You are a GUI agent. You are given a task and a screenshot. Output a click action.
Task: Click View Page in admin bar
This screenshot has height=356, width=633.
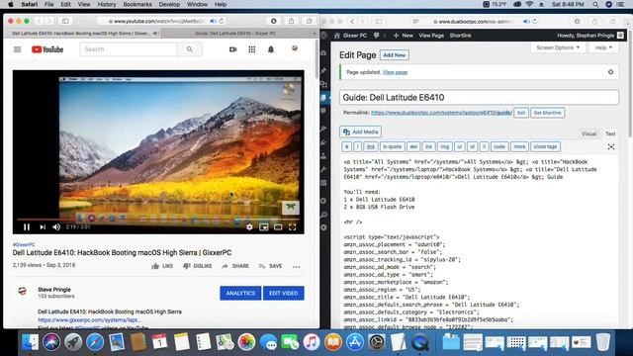(x=431, y=36)
